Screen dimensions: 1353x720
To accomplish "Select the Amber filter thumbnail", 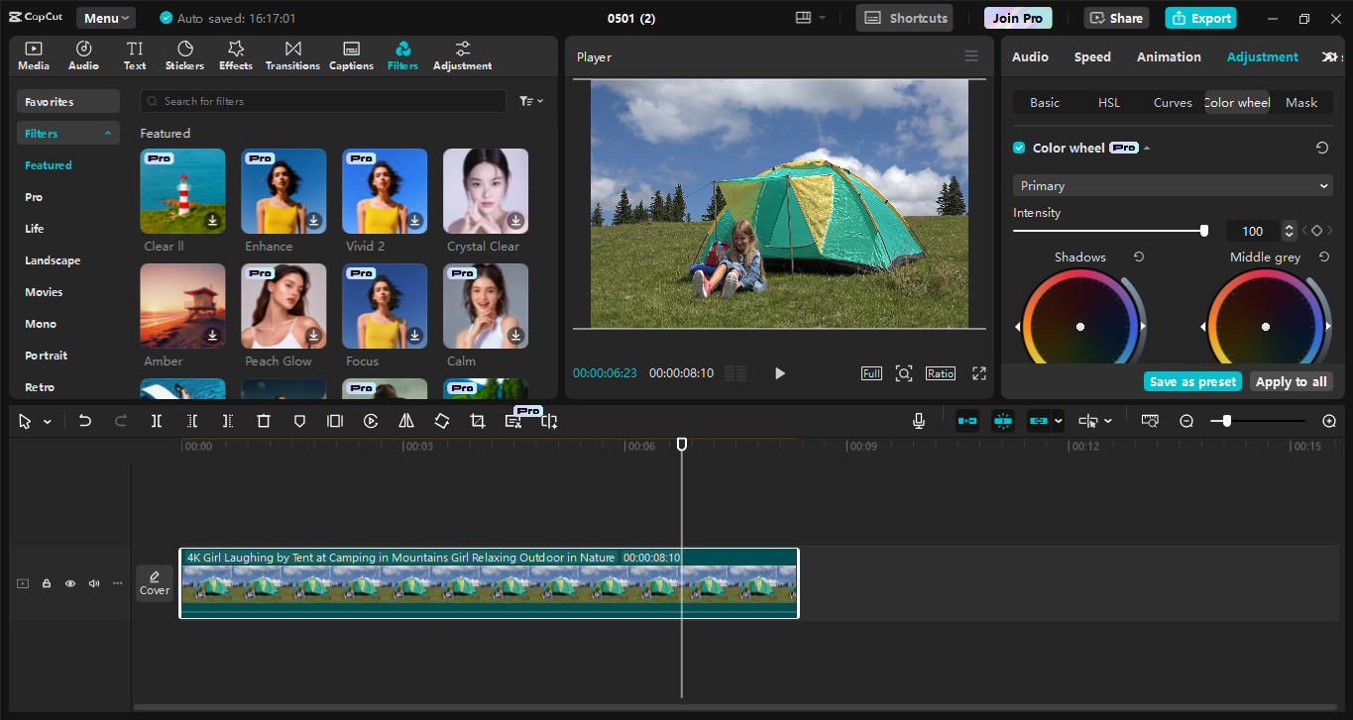I will (182, 305).
